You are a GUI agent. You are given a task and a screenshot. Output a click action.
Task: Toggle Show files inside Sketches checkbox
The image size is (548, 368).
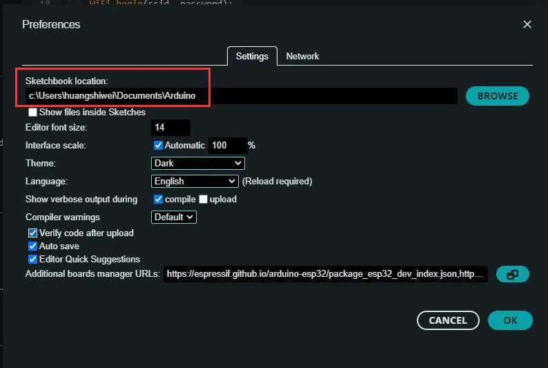pyautogui.click(x=32, y=112)
